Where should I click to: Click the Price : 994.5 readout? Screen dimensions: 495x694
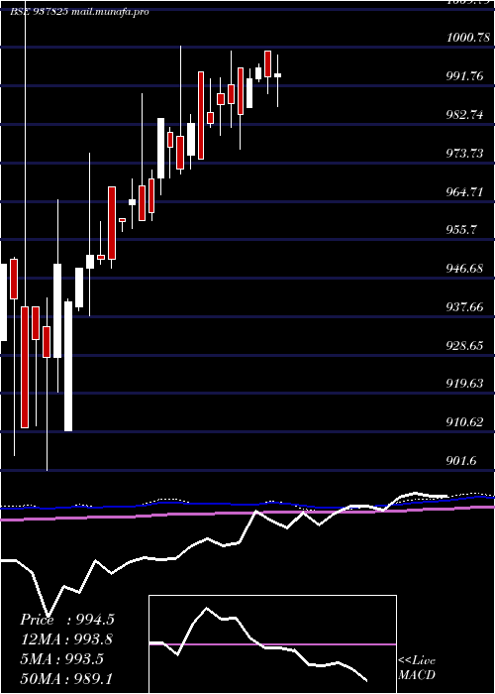(67, 620)
